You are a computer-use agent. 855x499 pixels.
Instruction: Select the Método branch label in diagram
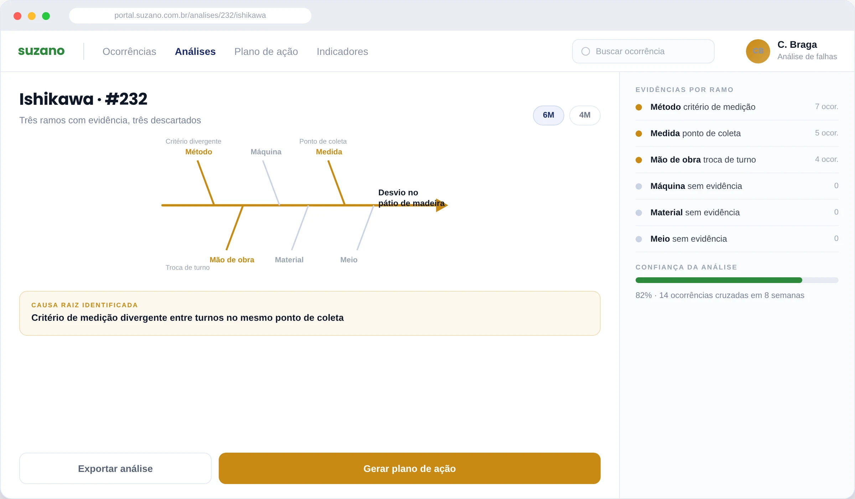199,152
